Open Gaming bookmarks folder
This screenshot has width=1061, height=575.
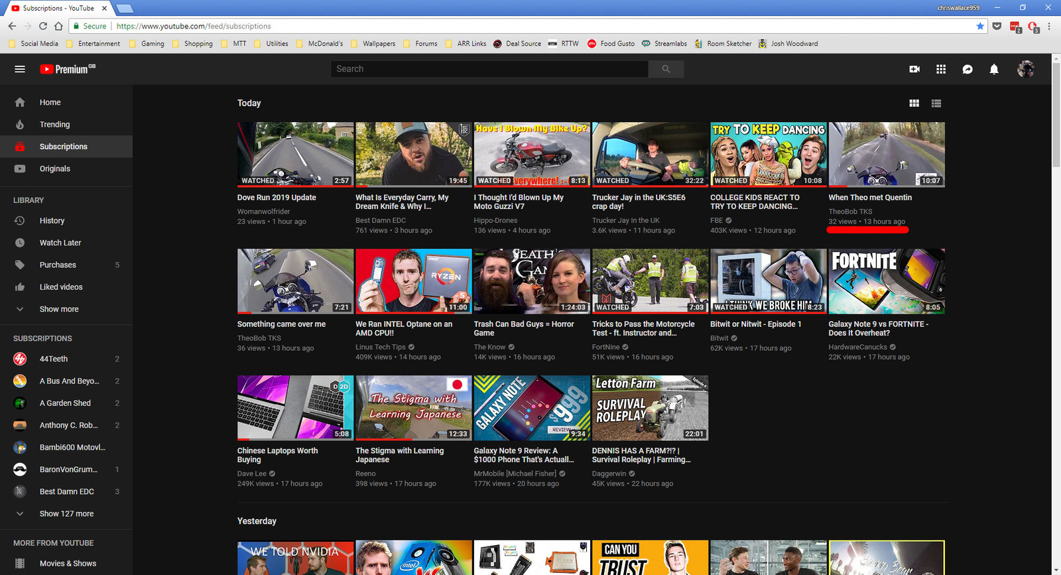point(147,44)
